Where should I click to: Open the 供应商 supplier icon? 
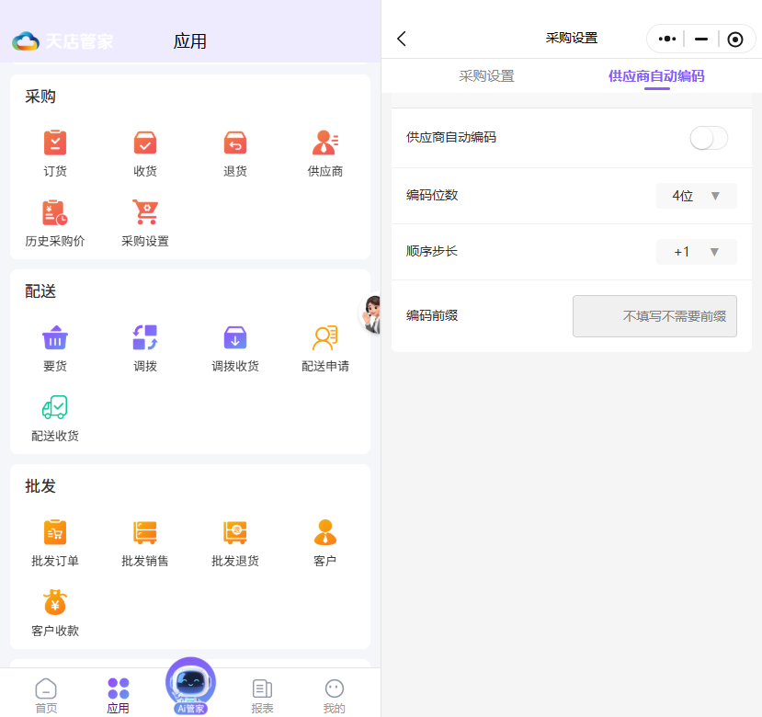coord(325,143)
